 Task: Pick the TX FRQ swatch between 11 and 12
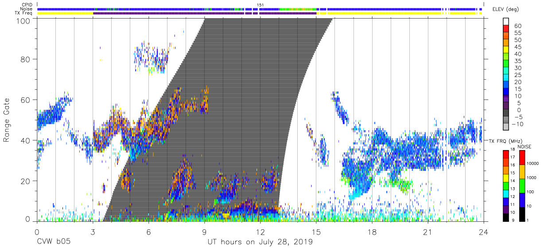point(506,201)
